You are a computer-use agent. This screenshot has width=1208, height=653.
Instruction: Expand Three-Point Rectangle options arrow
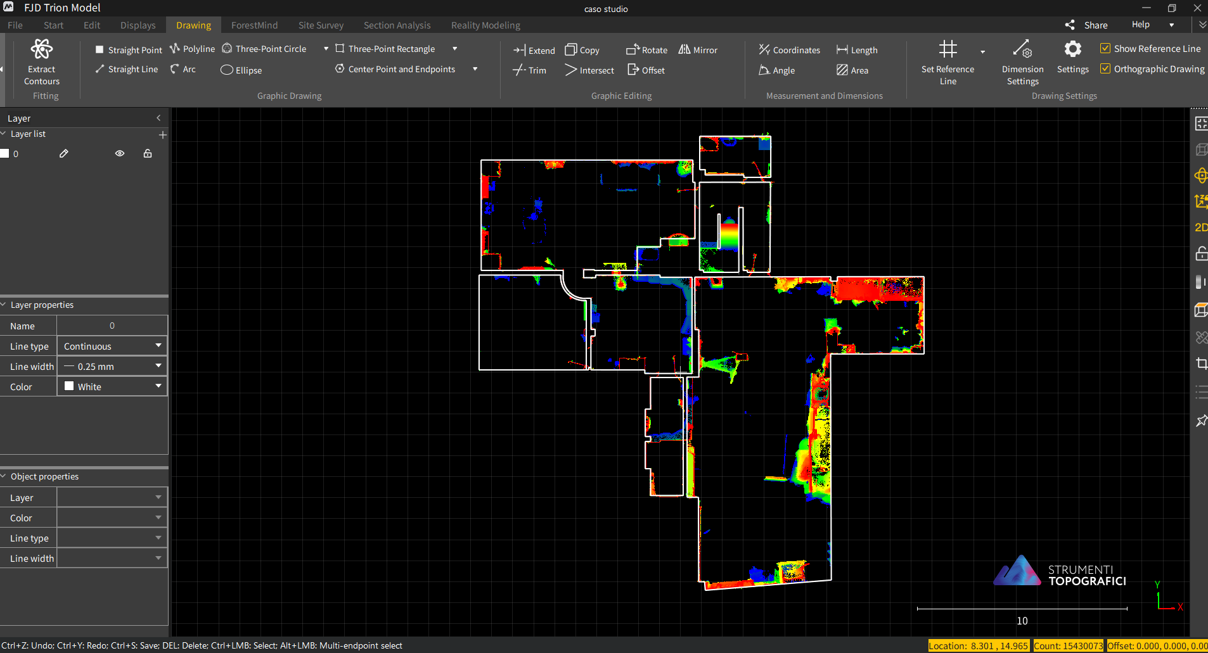pyautogui.click(x=454, y=49)
